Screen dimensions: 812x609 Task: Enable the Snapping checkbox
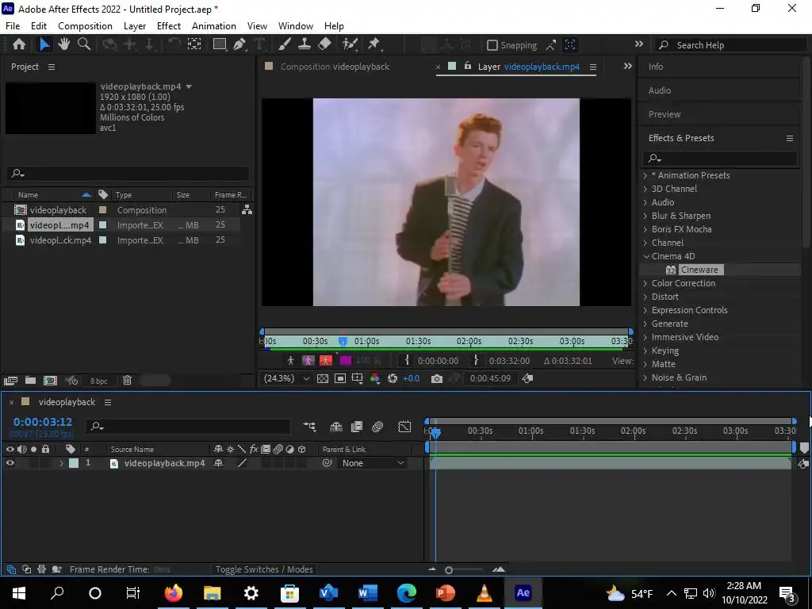pos(492,45)
